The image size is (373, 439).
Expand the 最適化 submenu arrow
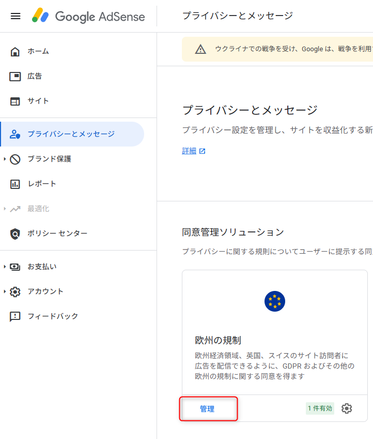tap(5, 209)
